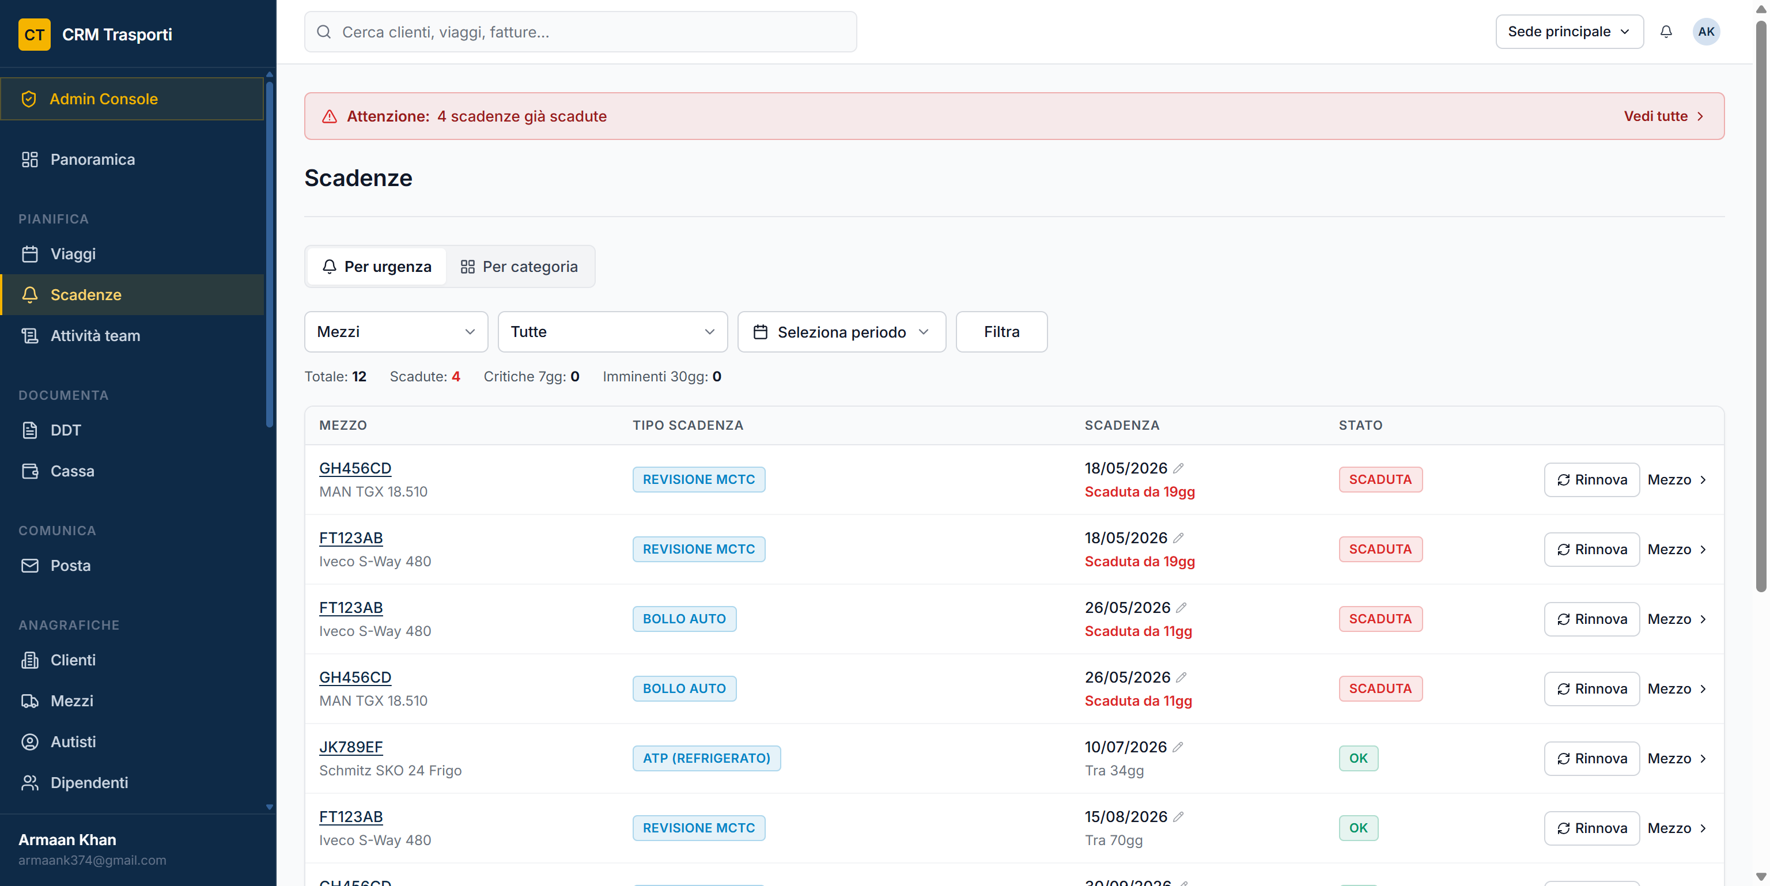Edit date pencil for FT123AB 15/08/2026
Screen dimensions: 1770x886
tap(1178, 817)
